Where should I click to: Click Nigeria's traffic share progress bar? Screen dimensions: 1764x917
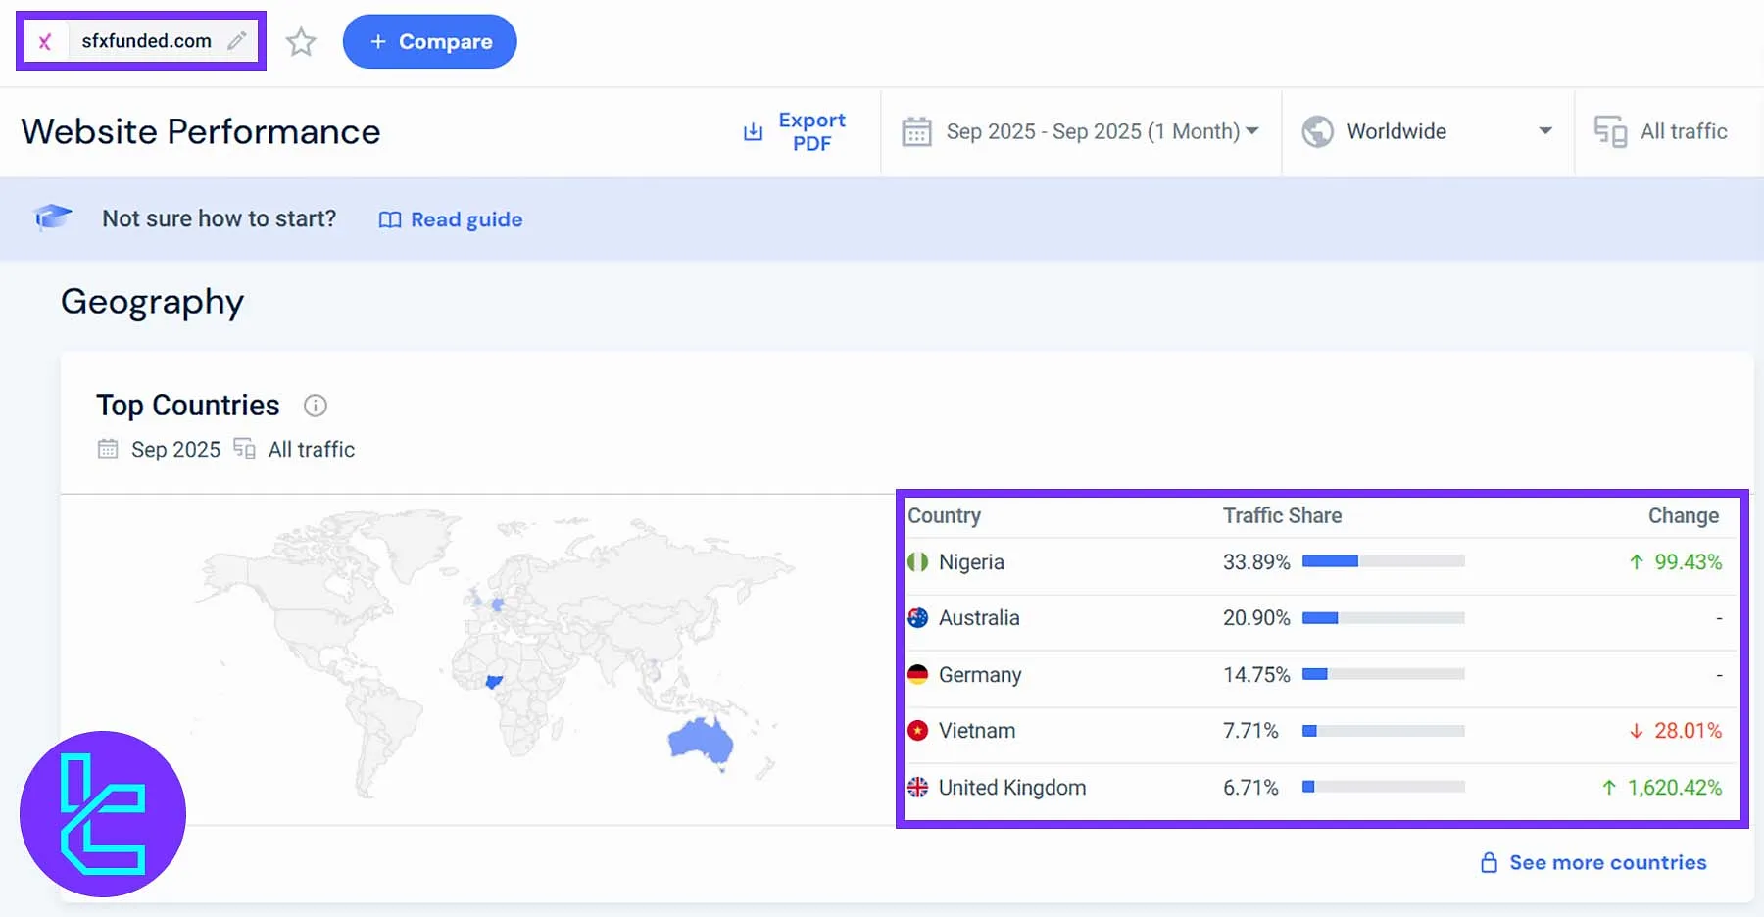pos(1382,561)
